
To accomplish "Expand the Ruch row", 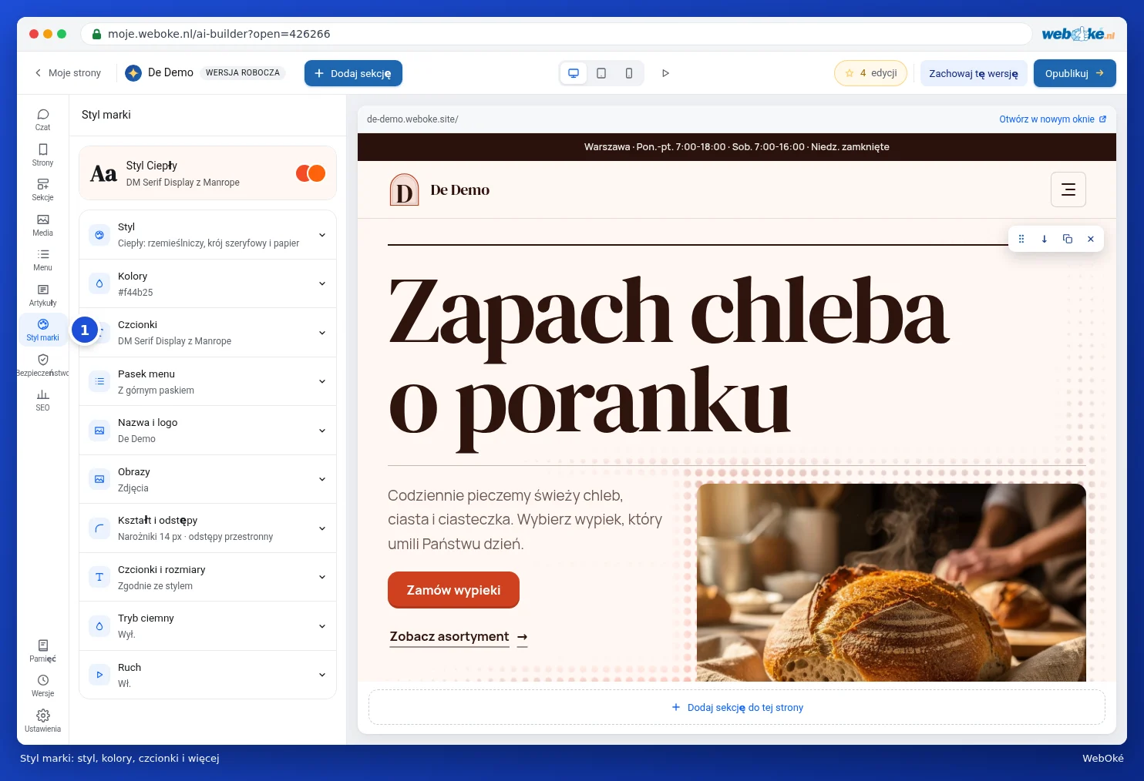I will 208,675.
